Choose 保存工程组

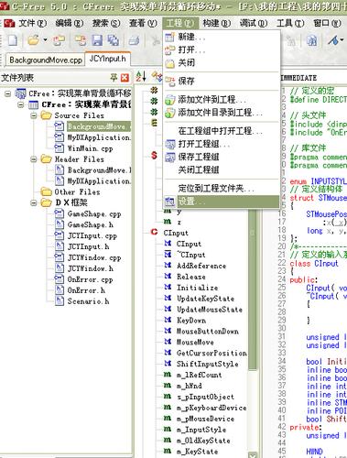point(222,157)
